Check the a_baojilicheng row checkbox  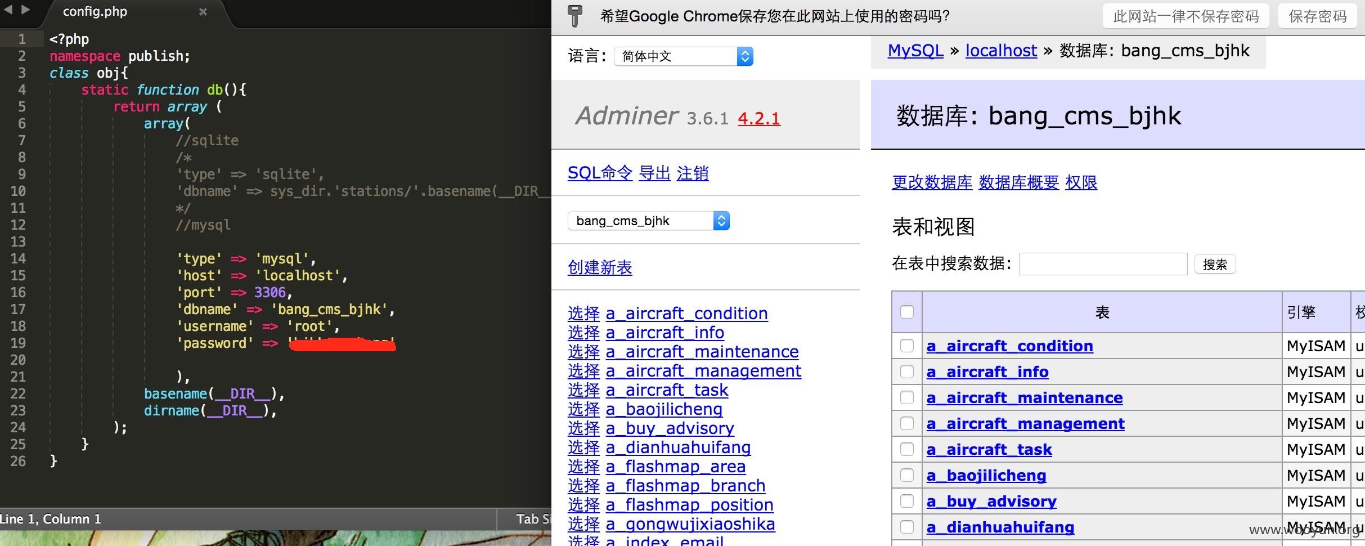907,475
